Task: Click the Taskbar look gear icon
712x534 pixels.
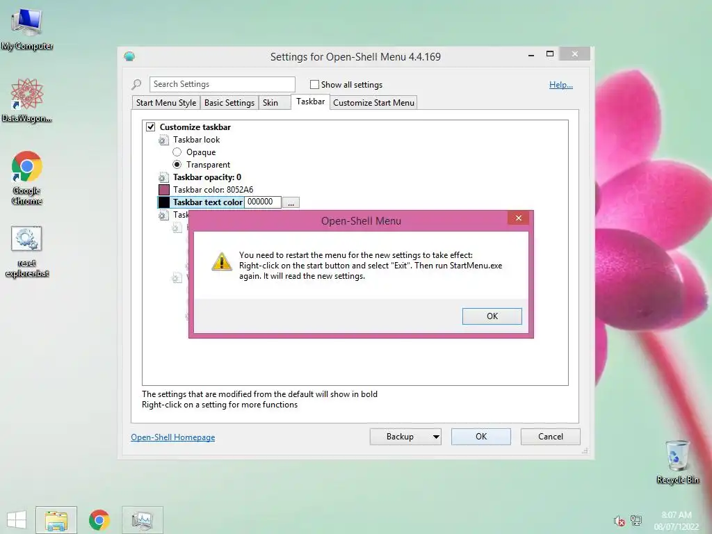Action: point(163,140)
